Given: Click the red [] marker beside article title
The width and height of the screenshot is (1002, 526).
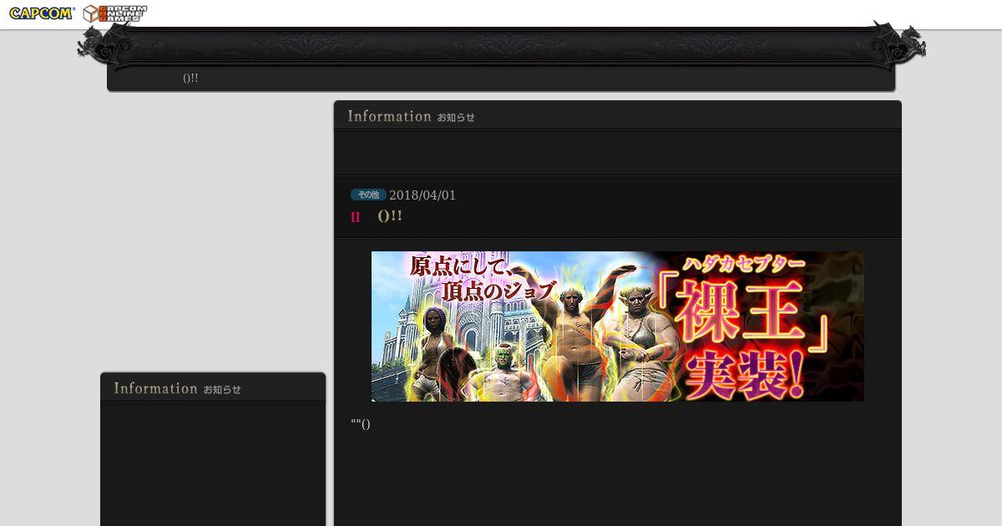Looking at the screenshot, I should coord(356,217).
